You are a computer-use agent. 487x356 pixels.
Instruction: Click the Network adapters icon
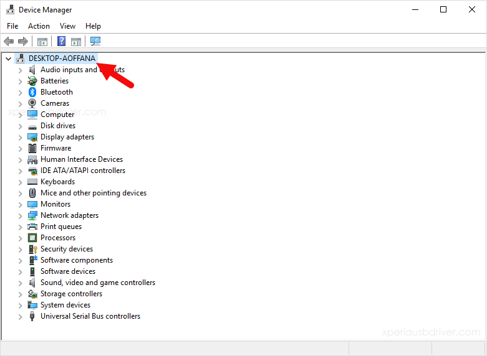32,215
